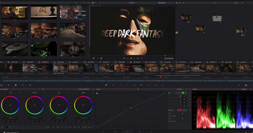Open the Custom curves mode dropdown

coord(180,89)
